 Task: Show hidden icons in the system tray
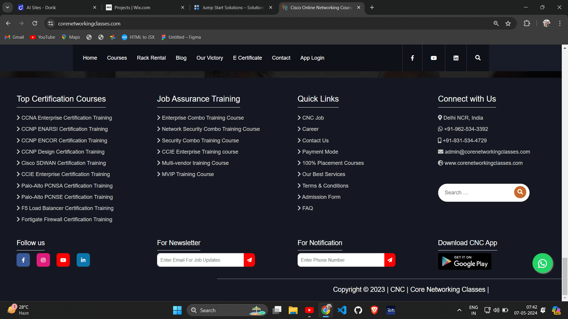pos(459,310)
